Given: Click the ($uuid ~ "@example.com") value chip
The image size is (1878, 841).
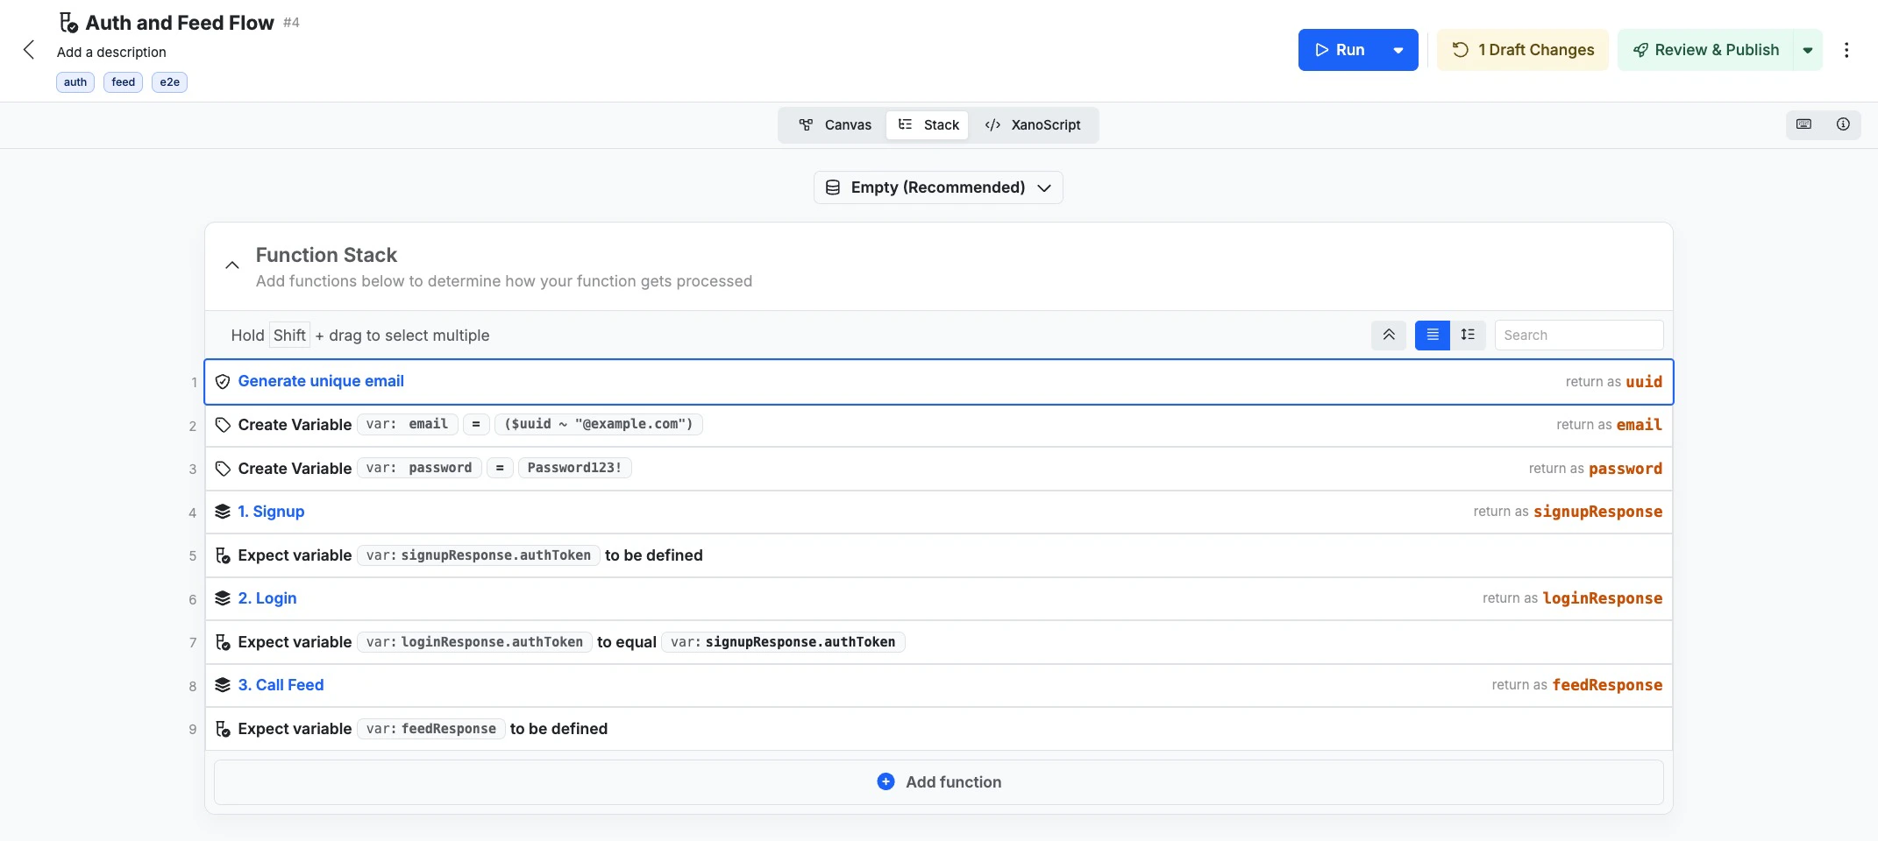Looking at the screenshot, I should click(599, 424).
